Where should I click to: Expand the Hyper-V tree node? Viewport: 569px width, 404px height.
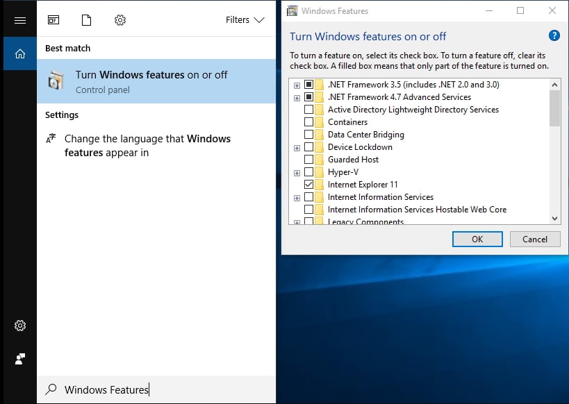coord(297,172)
